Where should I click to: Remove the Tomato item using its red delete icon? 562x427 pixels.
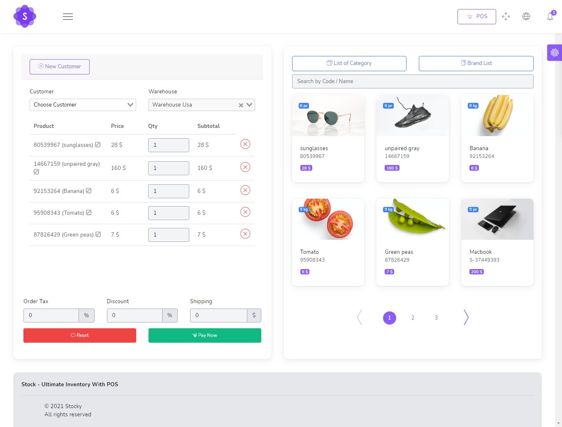[245, 211]
